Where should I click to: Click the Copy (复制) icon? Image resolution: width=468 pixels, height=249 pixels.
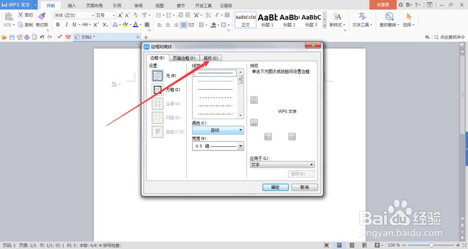(x=21, y=25)
